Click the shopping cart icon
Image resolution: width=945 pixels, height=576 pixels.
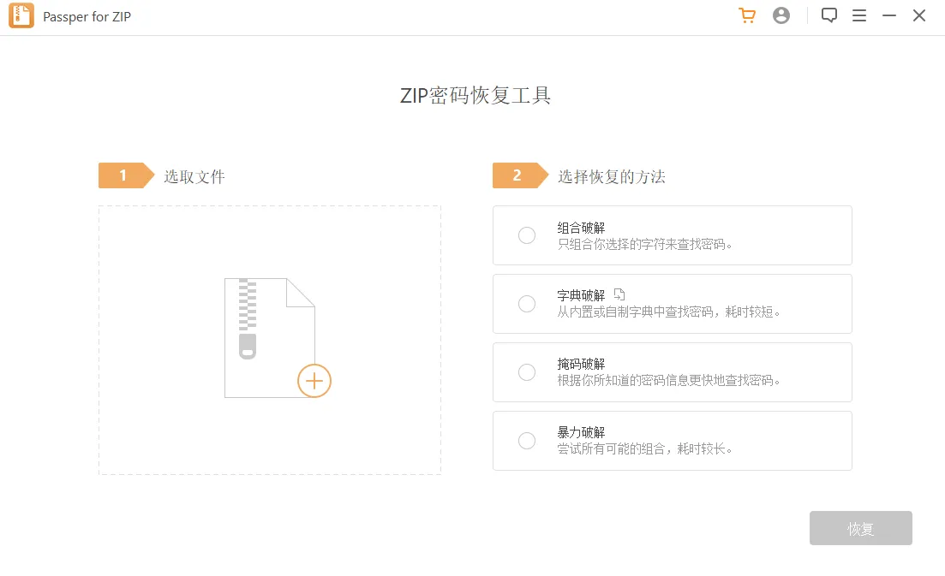point(747,15)
